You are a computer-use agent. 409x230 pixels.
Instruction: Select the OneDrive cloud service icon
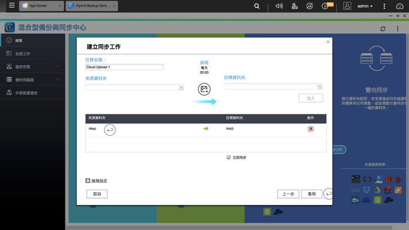pyautogui.click(x=366, y=200)
